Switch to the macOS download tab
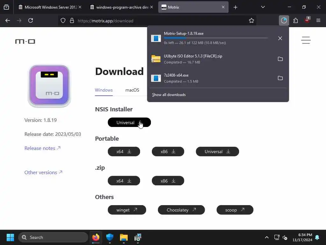The width and height of the screenshot is (326, 245). [132, 90]
